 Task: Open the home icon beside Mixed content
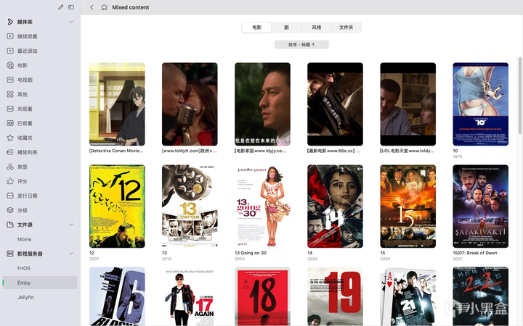[x=104, y=7]
